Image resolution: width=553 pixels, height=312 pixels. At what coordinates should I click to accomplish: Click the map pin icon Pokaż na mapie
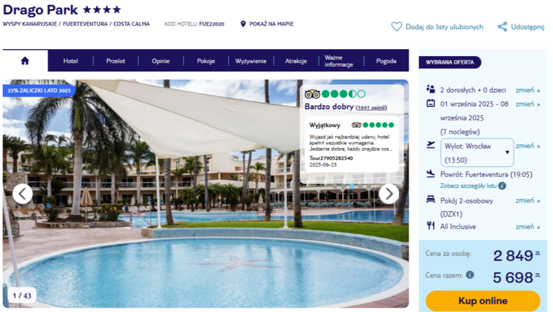(x=243, y=24)
